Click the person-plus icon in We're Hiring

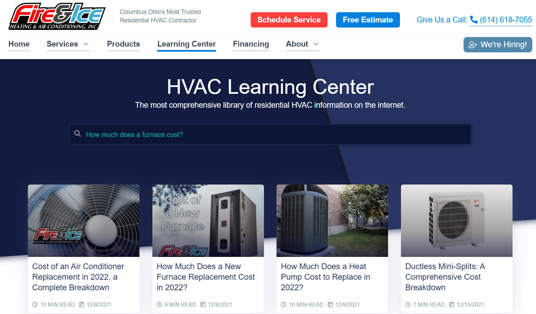(x=473, y=45)
